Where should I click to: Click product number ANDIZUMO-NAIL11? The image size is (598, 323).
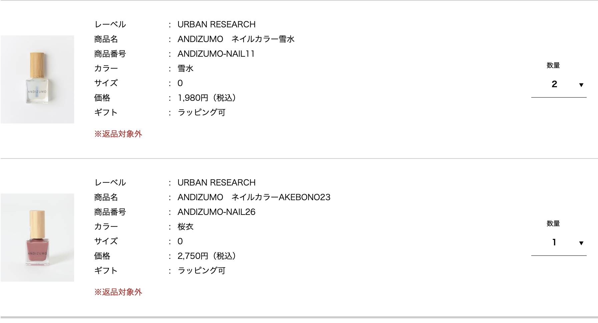coord(216,54)
